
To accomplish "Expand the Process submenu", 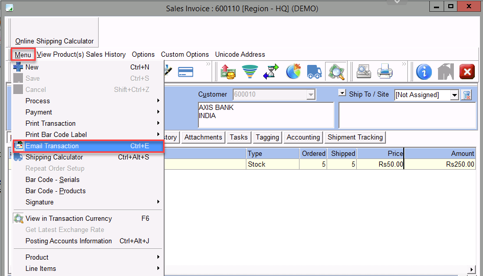I will (38, 101).
